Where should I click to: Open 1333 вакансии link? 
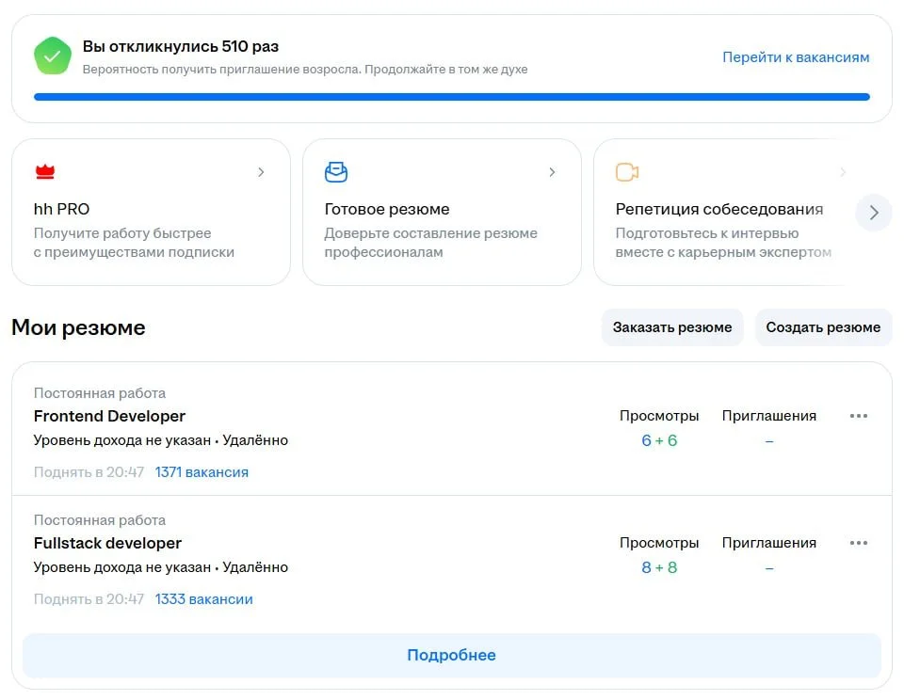coord(204,599)
